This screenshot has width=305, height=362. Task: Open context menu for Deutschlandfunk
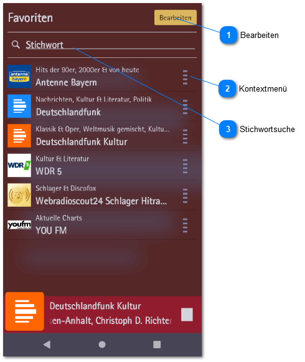[185, 107]
